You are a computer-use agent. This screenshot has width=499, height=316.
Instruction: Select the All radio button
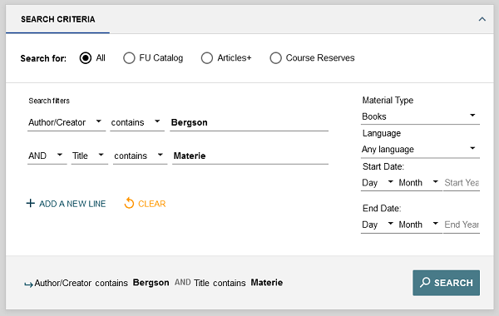point(86,58)
